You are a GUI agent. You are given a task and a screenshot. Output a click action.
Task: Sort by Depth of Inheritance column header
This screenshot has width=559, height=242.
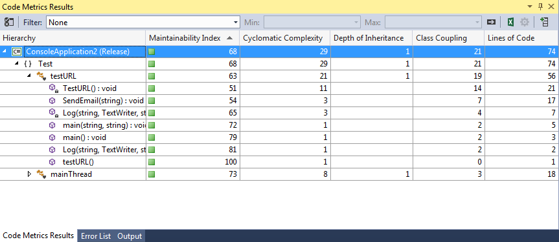[371, 38]
